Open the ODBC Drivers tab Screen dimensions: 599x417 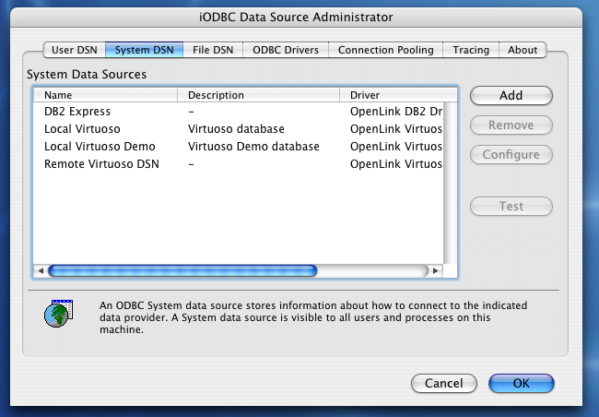click(x=286, y=50)
